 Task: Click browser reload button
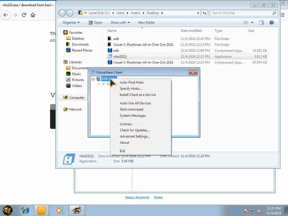pos(24,15)
